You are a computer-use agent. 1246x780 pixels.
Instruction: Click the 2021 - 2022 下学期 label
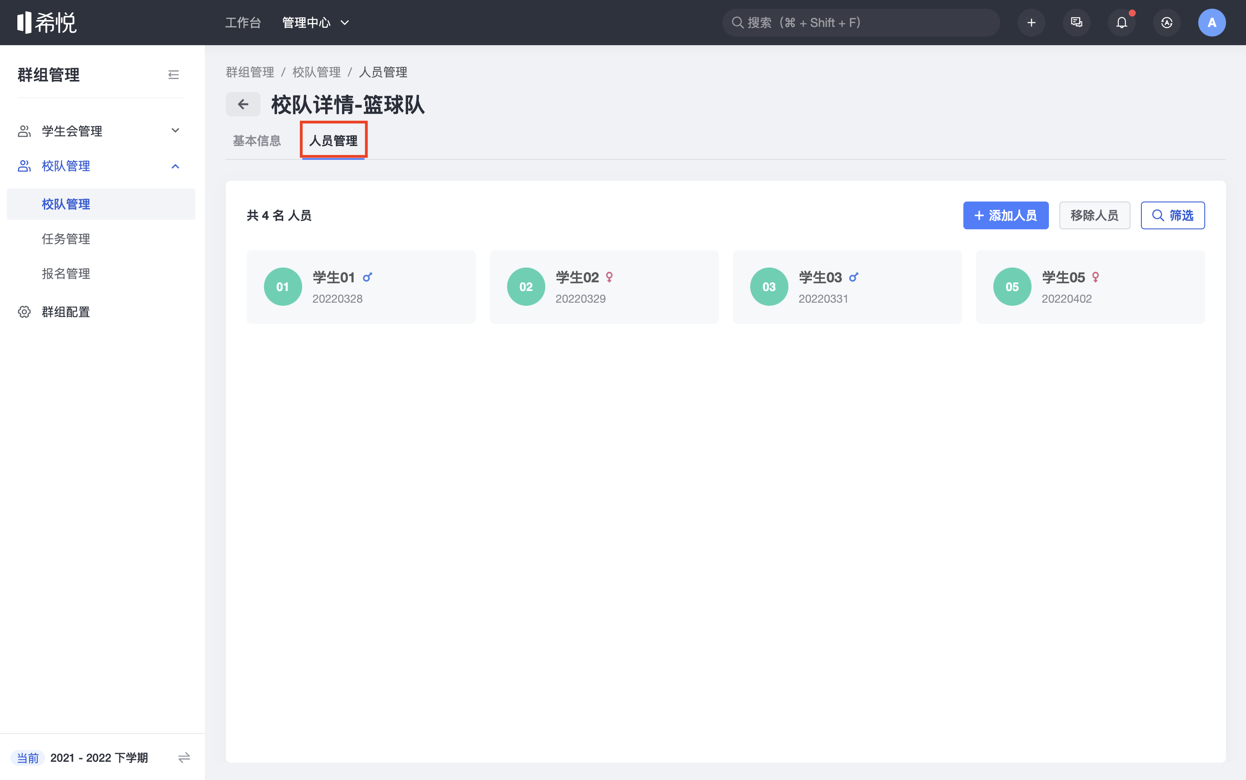click(99, 757)
